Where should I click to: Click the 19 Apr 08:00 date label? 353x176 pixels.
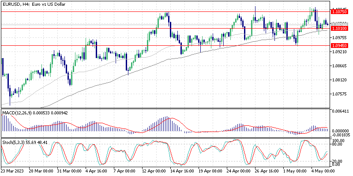[210, 171]
